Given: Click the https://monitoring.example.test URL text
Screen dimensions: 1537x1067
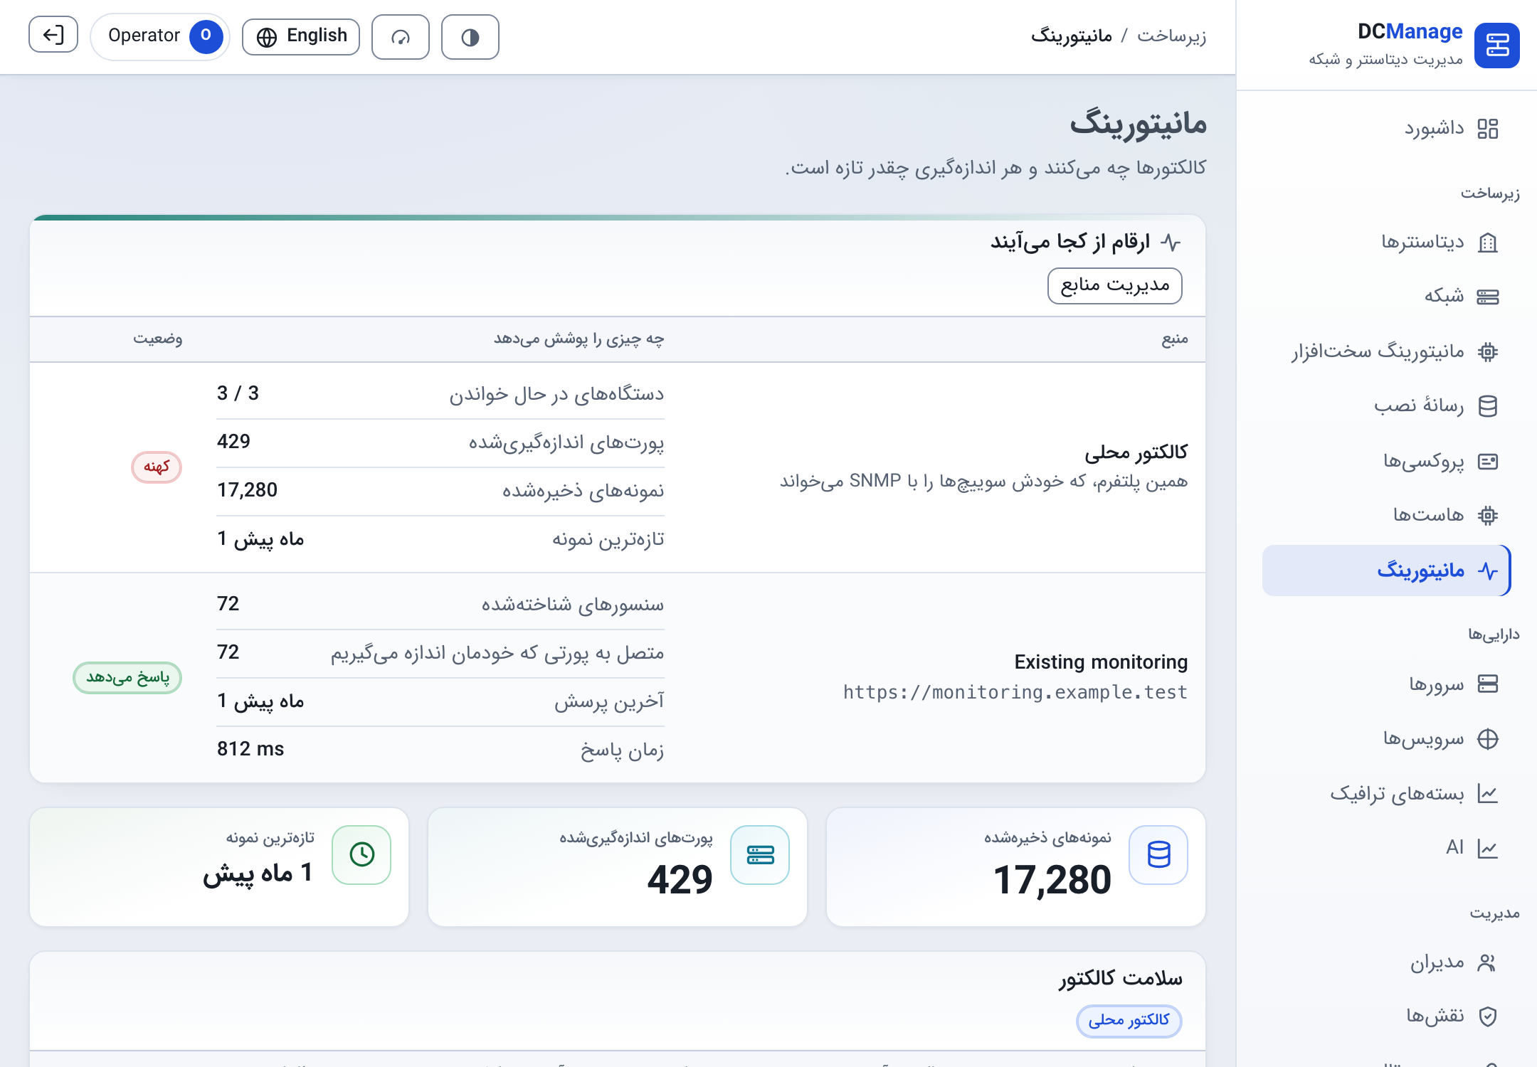Looking at the screenshot, I should pos(1015,692).
